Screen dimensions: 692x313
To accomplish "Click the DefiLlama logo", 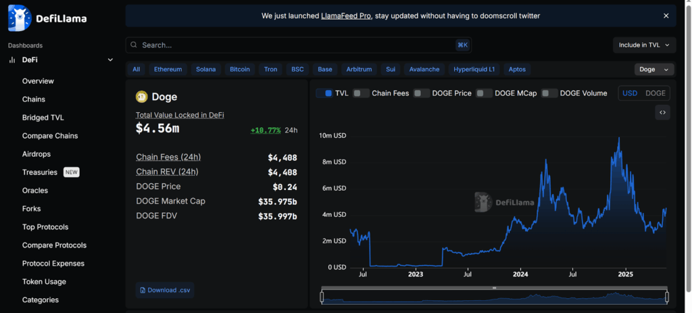I will tap(47, 18).
